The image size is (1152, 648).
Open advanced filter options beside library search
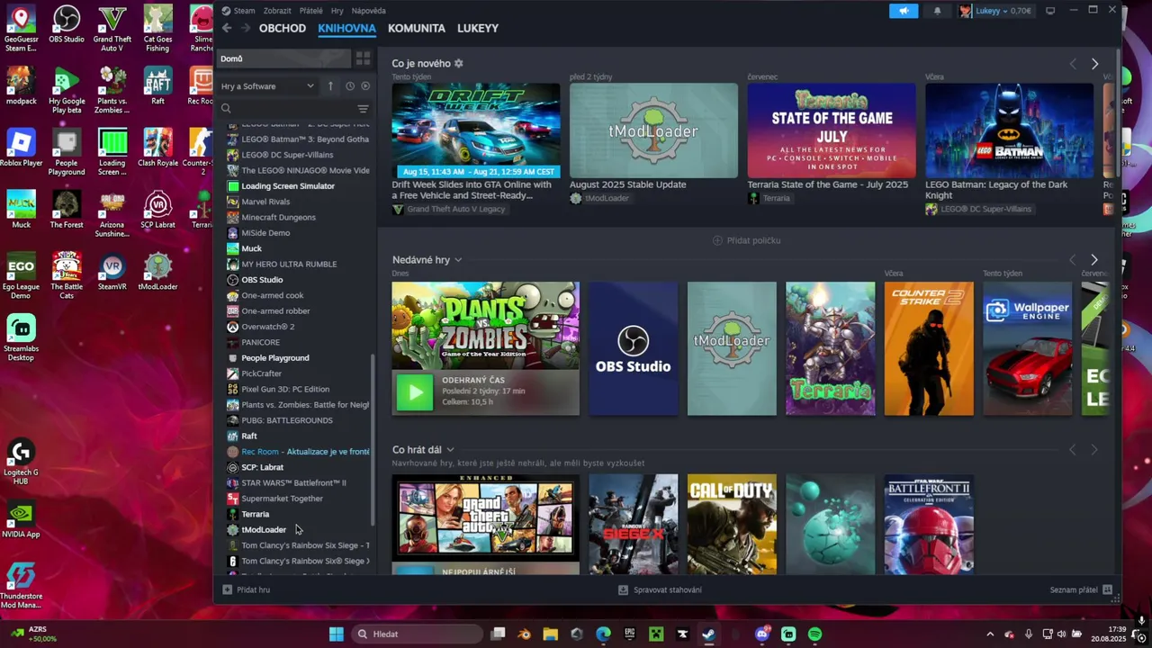363,109
